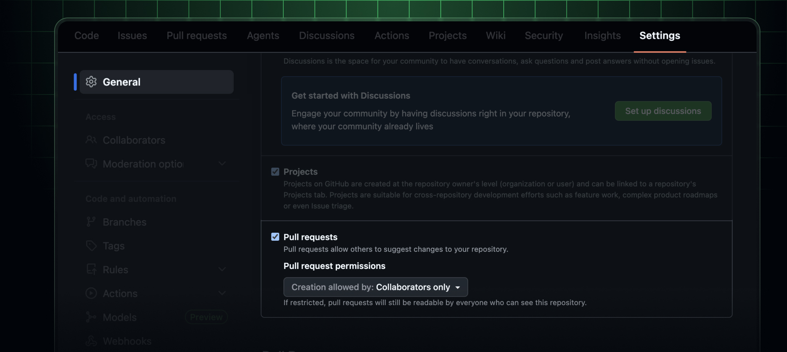Image resolution: width=787 pixels, height=352 pixels.
Task: Select the Branches branch icon
Action: pyautogui.click(x=91, y=222)
